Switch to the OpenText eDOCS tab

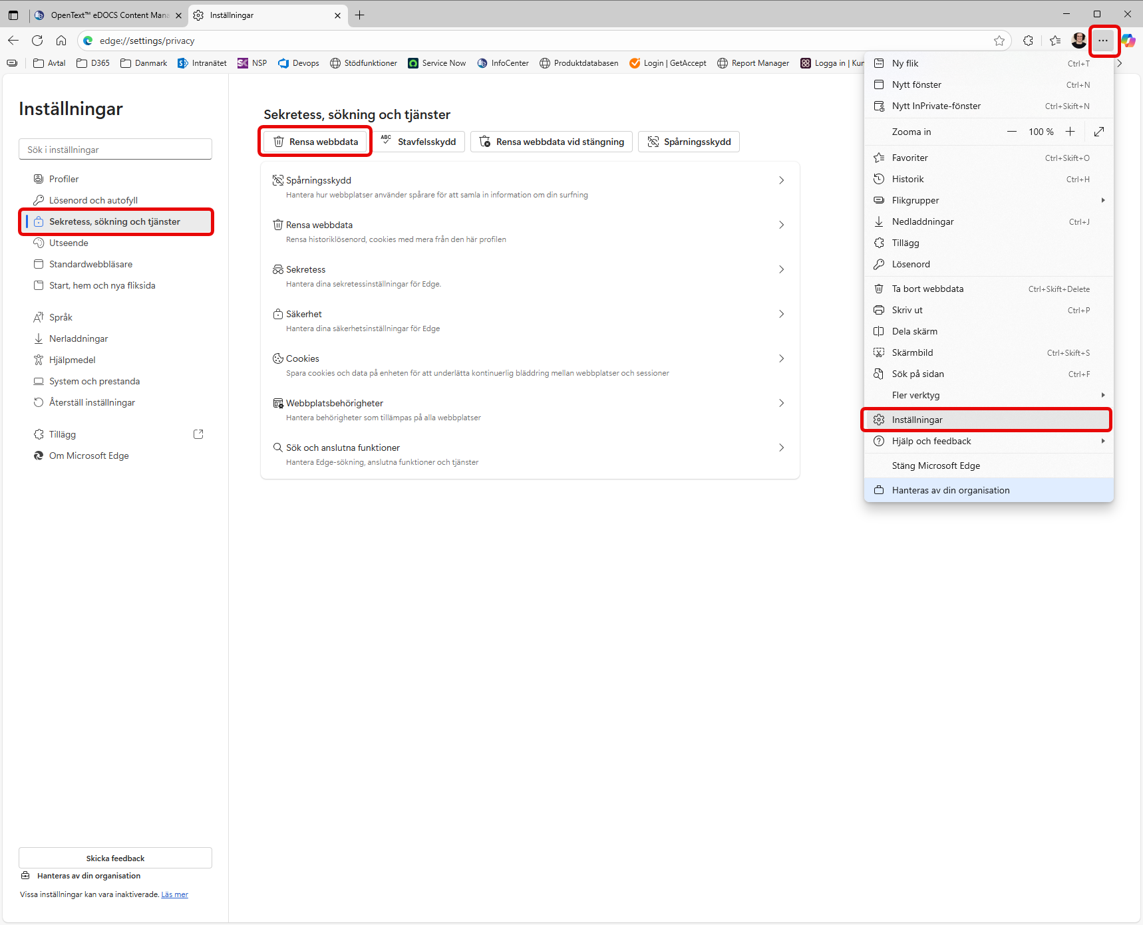coord(106,15)
